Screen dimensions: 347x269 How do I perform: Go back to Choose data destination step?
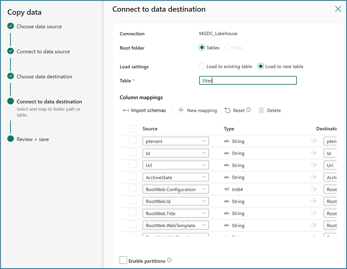pos(44,77)
